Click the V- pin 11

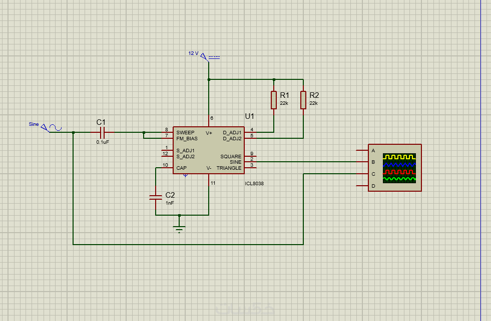click(x=209, y=180)
